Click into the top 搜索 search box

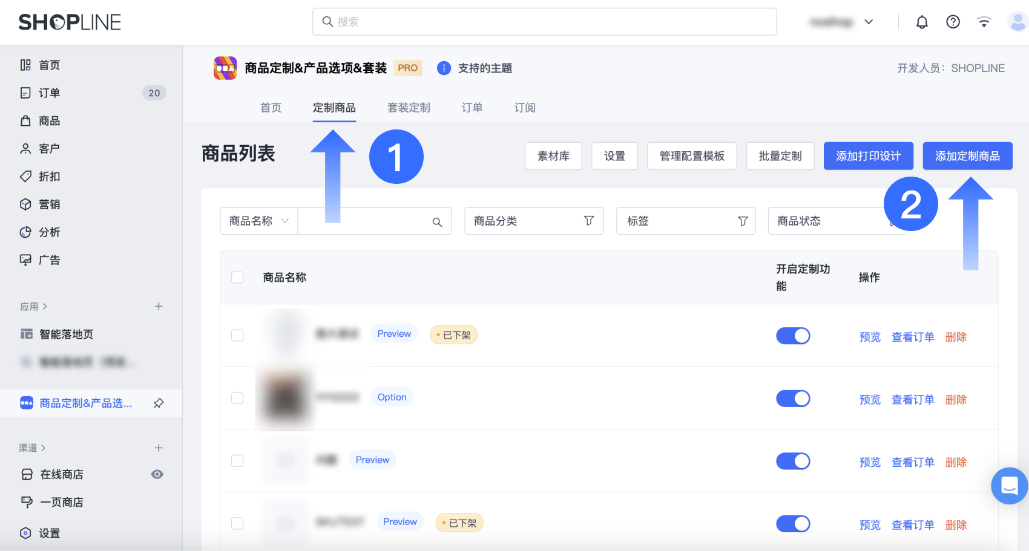[545, 22]
